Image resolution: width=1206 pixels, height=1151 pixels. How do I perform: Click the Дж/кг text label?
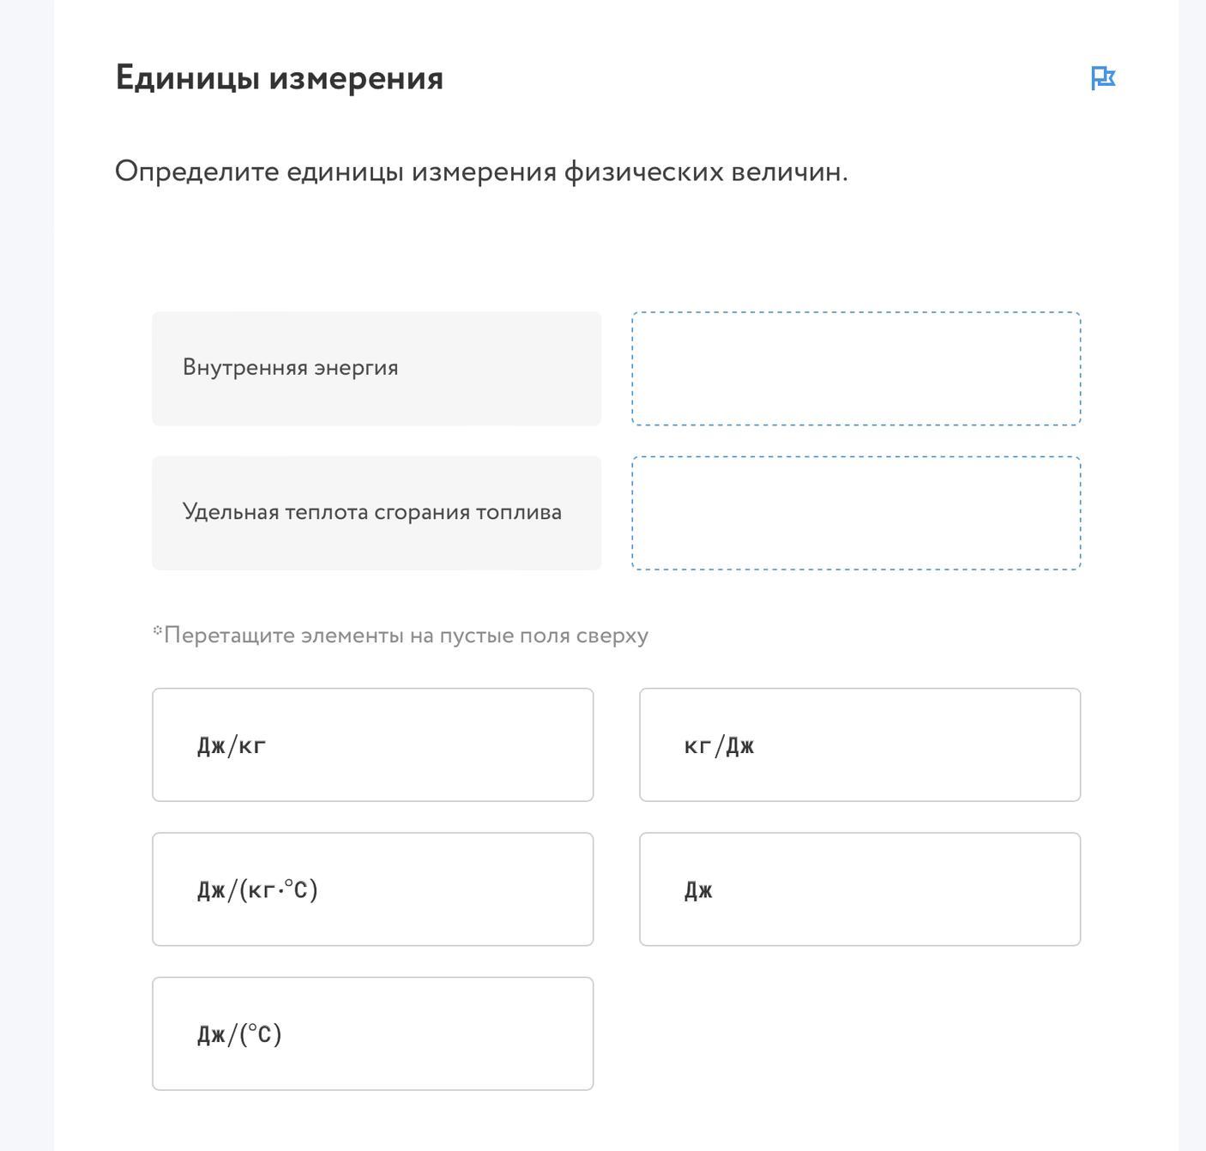232,745
